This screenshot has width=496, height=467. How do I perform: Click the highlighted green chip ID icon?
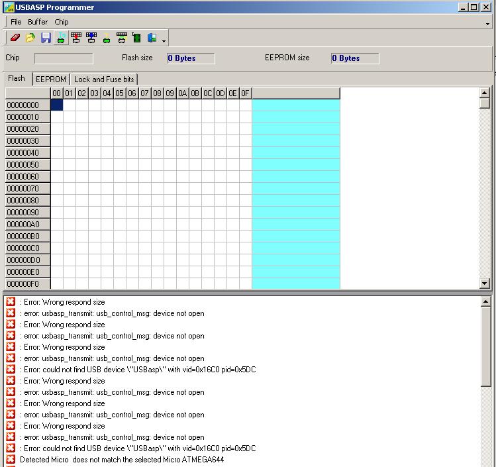61,38
